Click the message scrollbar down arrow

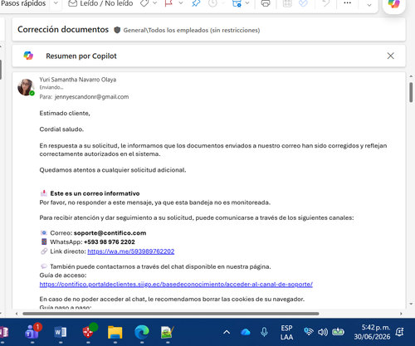click(411, 304)
